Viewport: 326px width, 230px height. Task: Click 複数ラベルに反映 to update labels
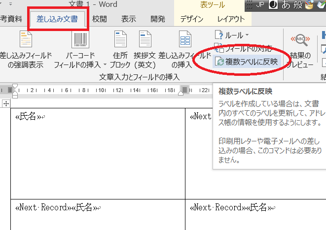coord(246,62)
